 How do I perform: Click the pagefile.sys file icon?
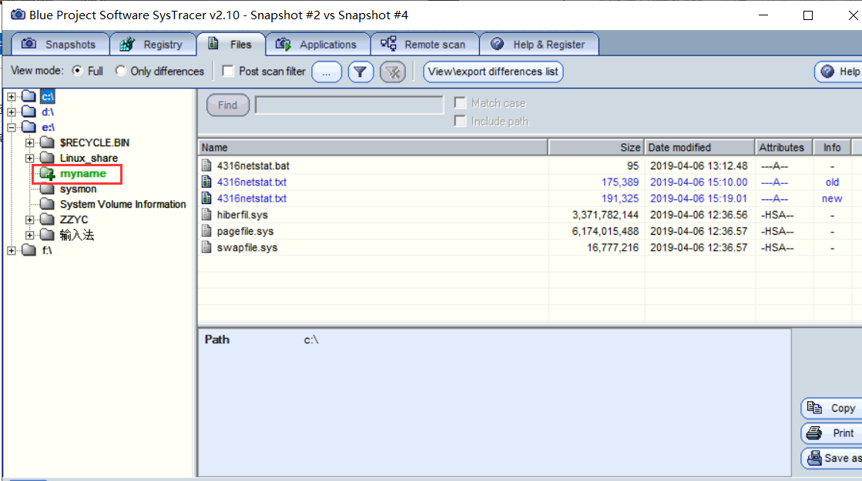[x=206, y=231]
